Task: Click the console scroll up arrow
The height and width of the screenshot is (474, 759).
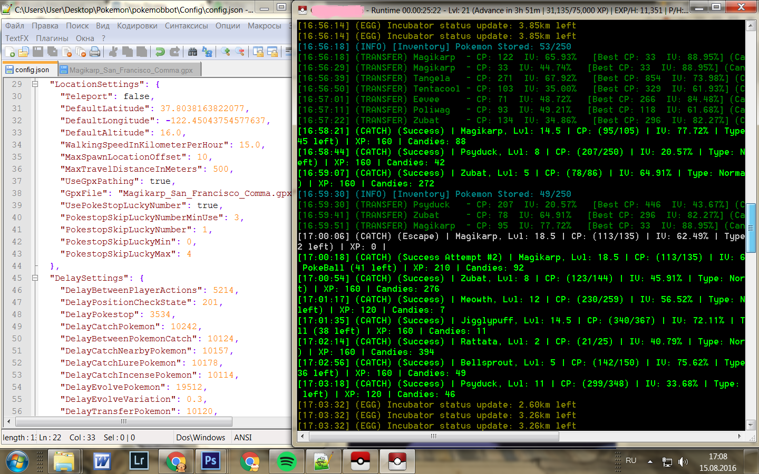Action: coord(751,25)
